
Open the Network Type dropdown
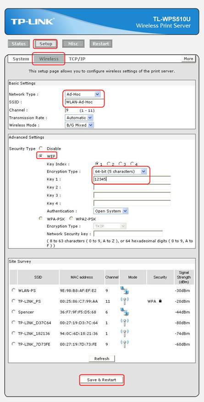pos(83,94)
